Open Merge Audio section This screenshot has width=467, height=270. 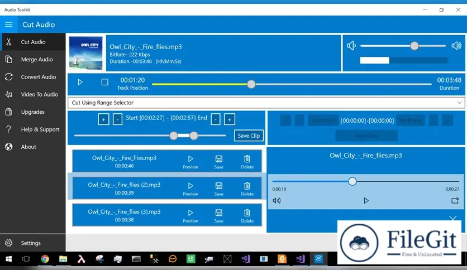[33, 60]
